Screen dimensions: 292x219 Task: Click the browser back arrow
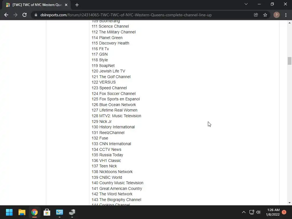point(6,15)
